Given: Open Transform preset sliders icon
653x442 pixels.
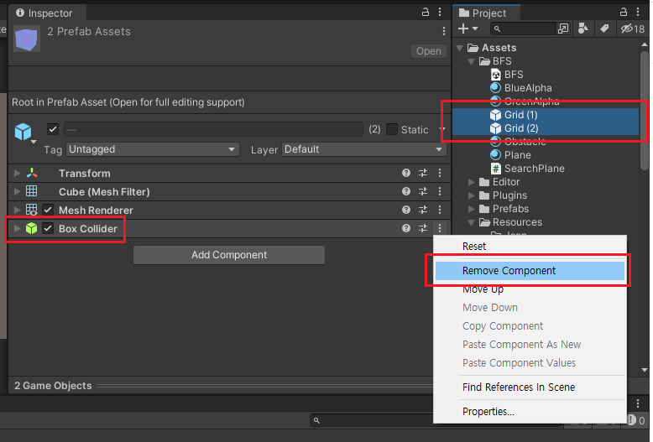Looking at the screenshot, I should point(423,173).
